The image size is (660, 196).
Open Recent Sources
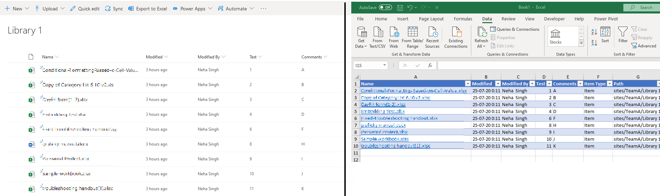pos(432,37)
